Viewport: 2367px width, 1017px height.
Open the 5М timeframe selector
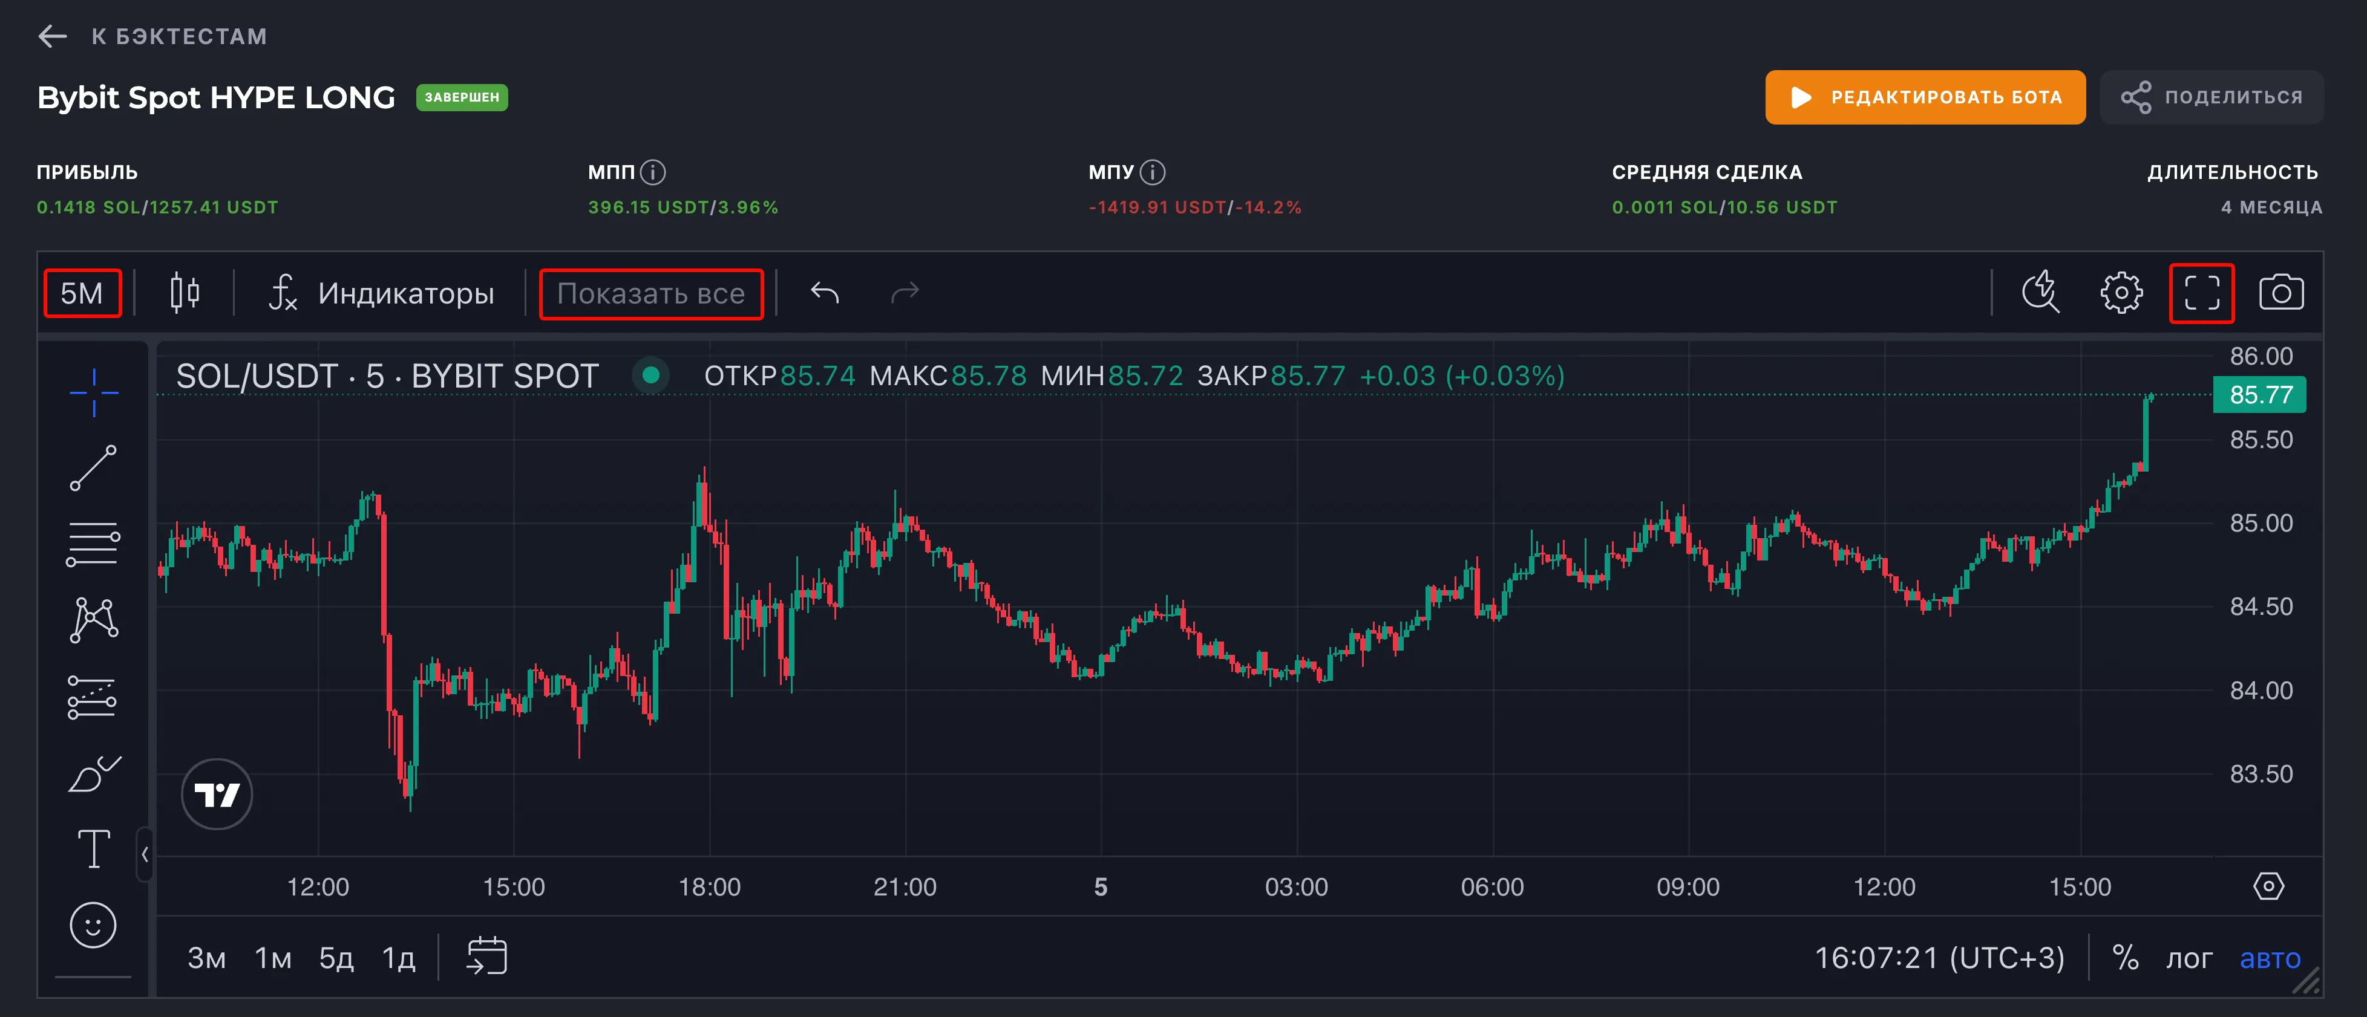pyautogui.click(x=82, y=294)
